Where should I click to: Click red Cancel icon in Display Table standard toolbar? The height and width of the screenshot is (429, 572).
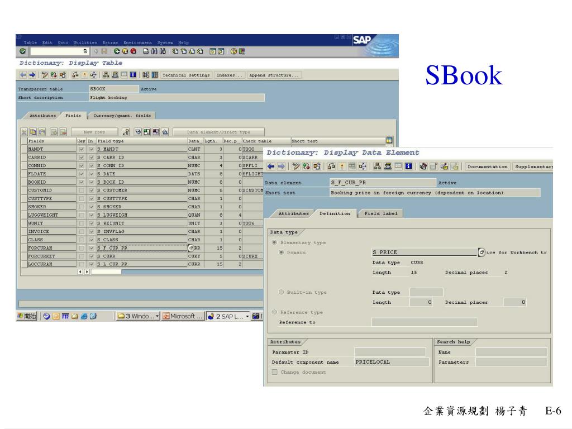pyautogui.click(x=134, y=51)
